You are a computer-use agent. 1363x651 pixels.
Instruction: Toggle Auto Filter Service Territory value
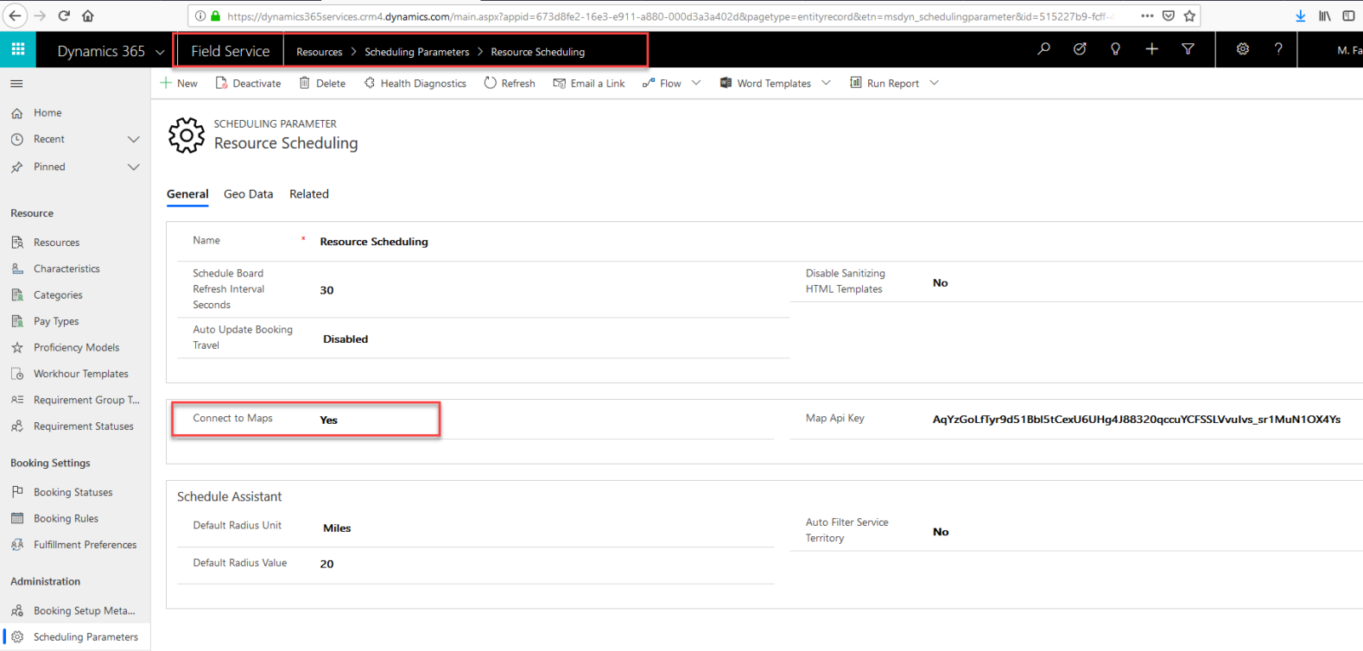tap(940, 532)
